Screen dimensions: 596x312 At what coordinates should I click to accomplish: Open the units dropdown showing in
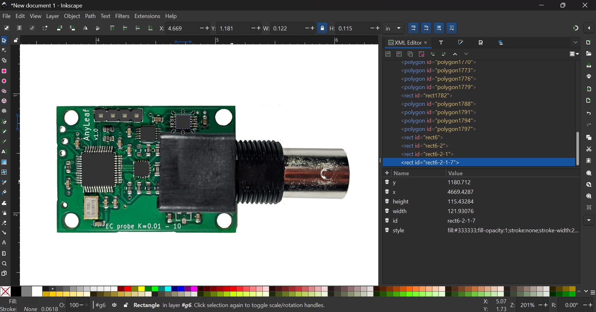[393, 28]
